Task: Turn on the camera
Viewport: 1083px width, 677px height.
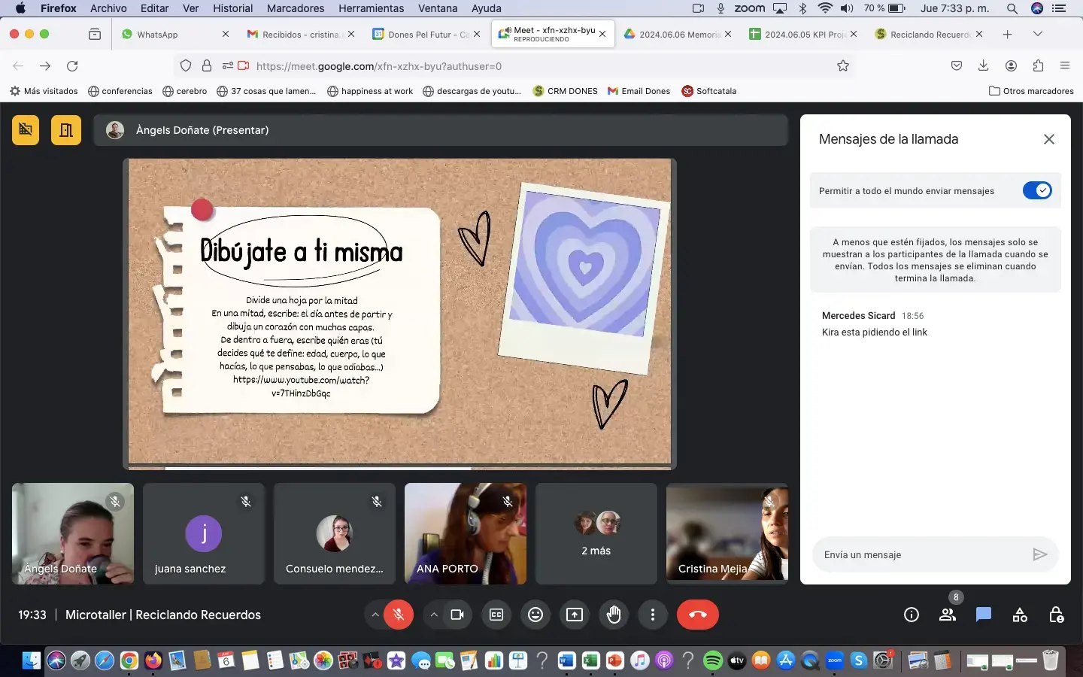Action: (x=457, y=615)
